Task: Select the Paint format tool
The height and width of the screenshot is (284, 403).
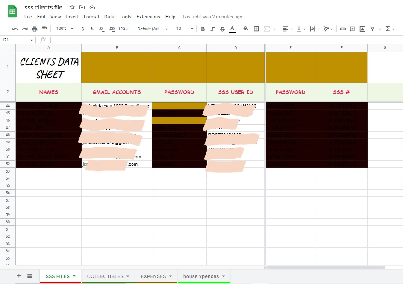Action: (44, 29)
